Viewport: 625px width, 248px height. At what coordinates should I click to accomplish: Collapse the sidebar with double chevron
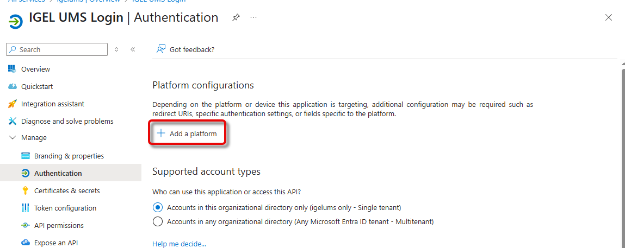(x=133, y=49)
